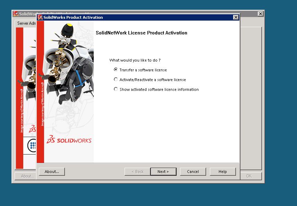This screenshot has width=297, height=206.
Task: Click the SolidNetWork License Product Activation heading
Action: pyautogui.click(x=141, y=33)
